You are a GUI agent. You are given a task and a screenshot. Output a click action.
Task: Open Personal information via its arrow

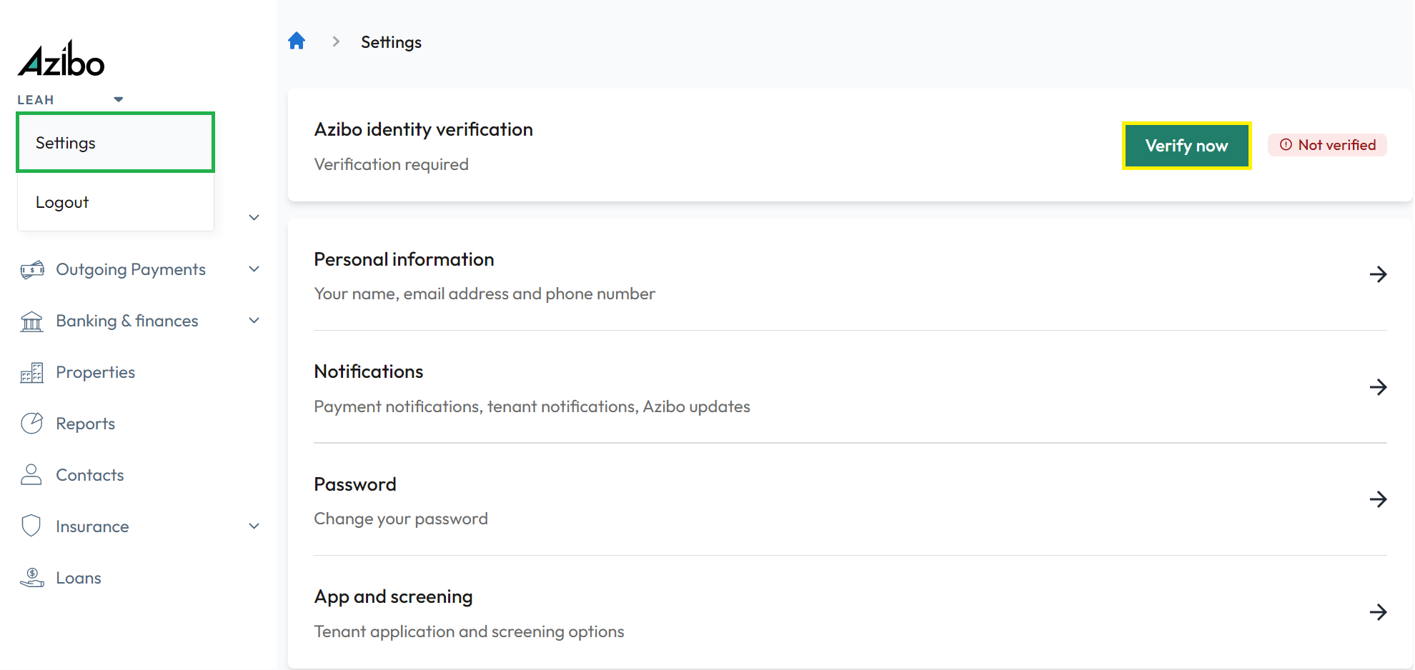(1378, 274)
